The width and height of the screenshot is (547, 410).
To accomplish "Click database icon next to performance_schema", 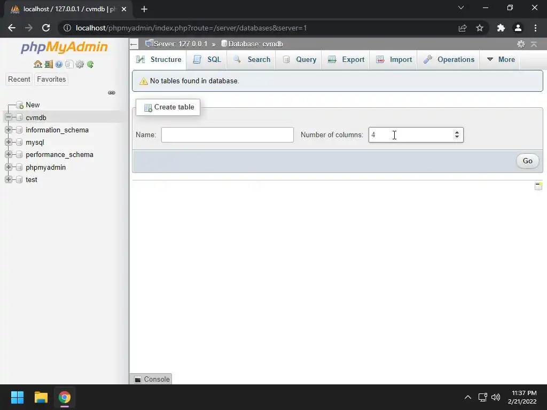I will tap(20, 155).
